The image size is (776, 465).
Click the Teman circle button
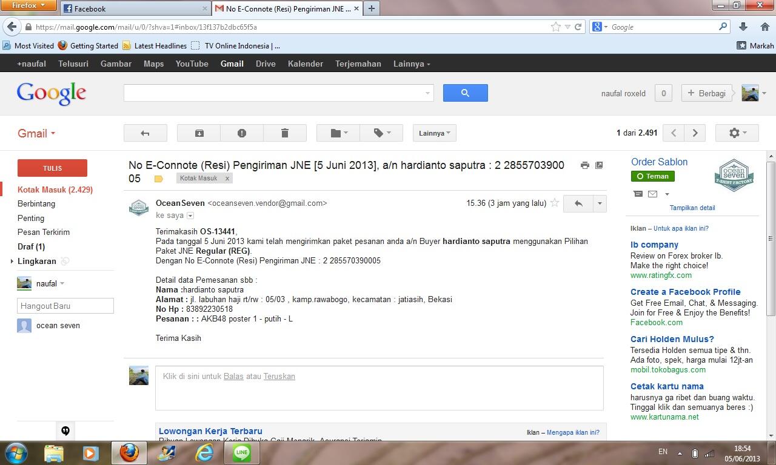653,176
